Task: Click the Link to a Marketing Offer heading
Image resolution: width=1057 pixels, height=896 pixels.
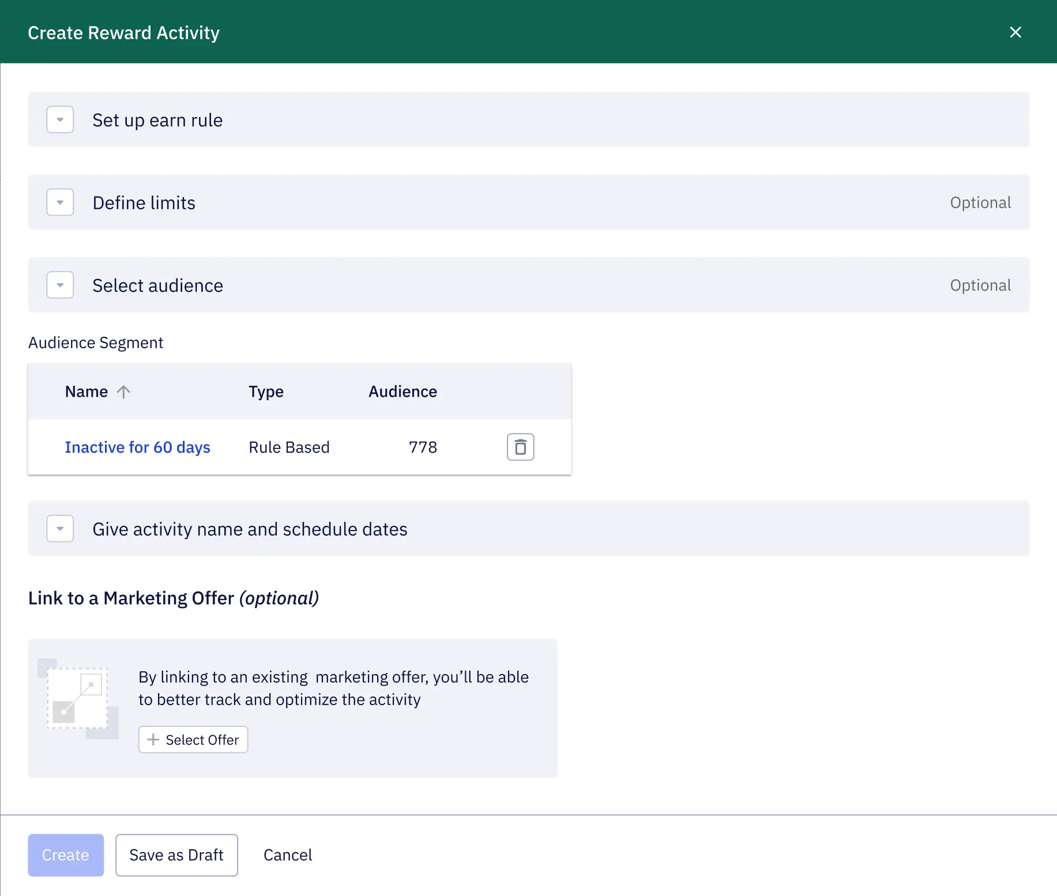Action: pos(174,598)
